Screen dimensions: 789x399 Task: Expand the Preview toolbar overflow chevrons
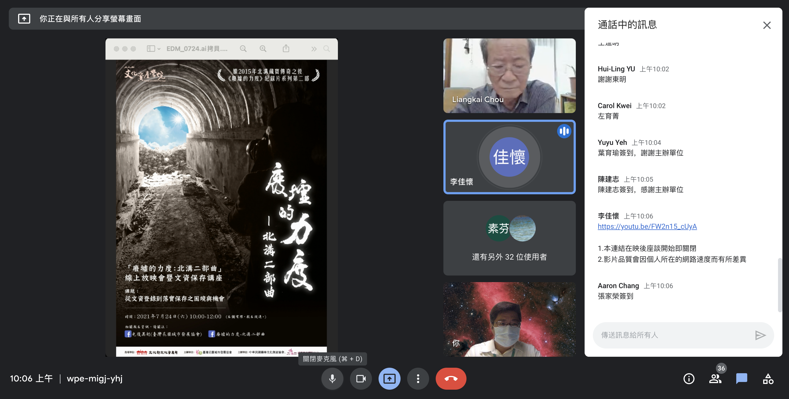point(314,49)
